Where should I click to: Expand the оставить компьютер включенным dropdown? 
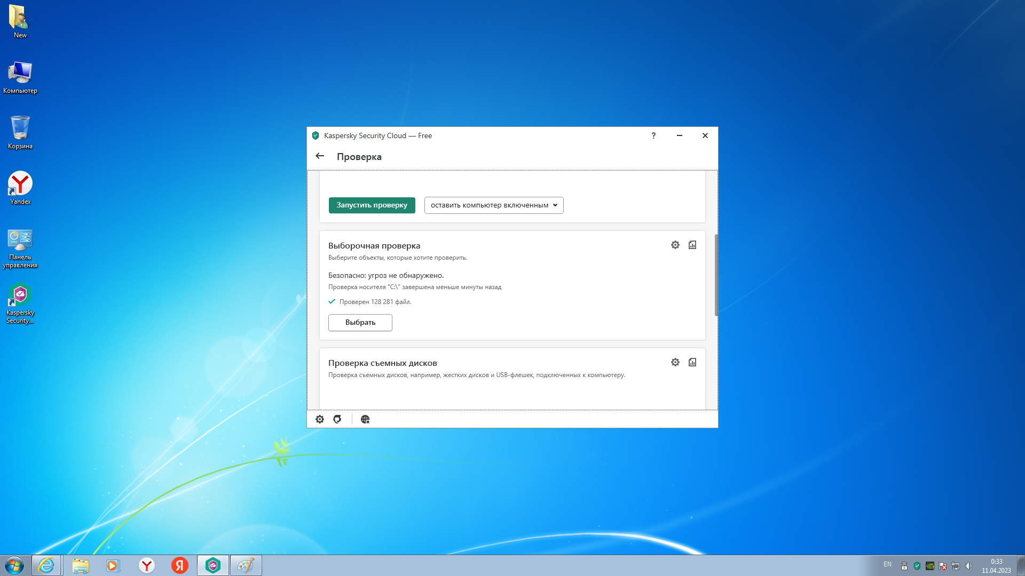tap(494, 205)
